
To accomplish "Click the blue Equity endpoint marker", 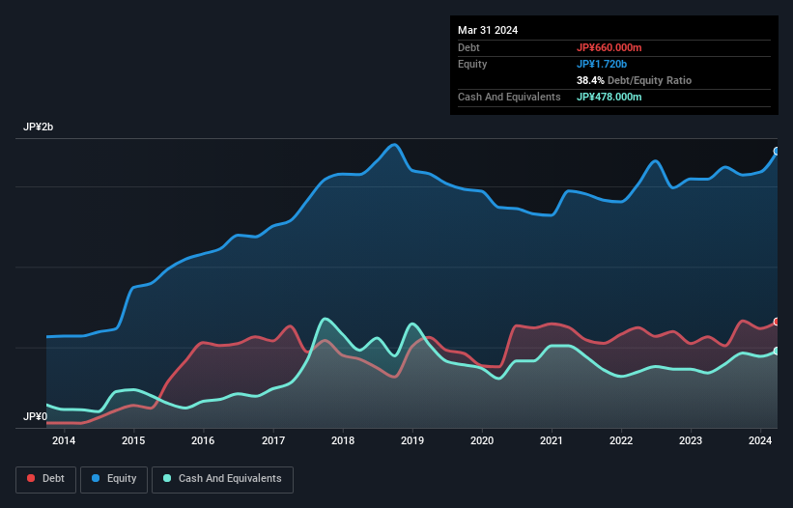I will tap(777, 151).
